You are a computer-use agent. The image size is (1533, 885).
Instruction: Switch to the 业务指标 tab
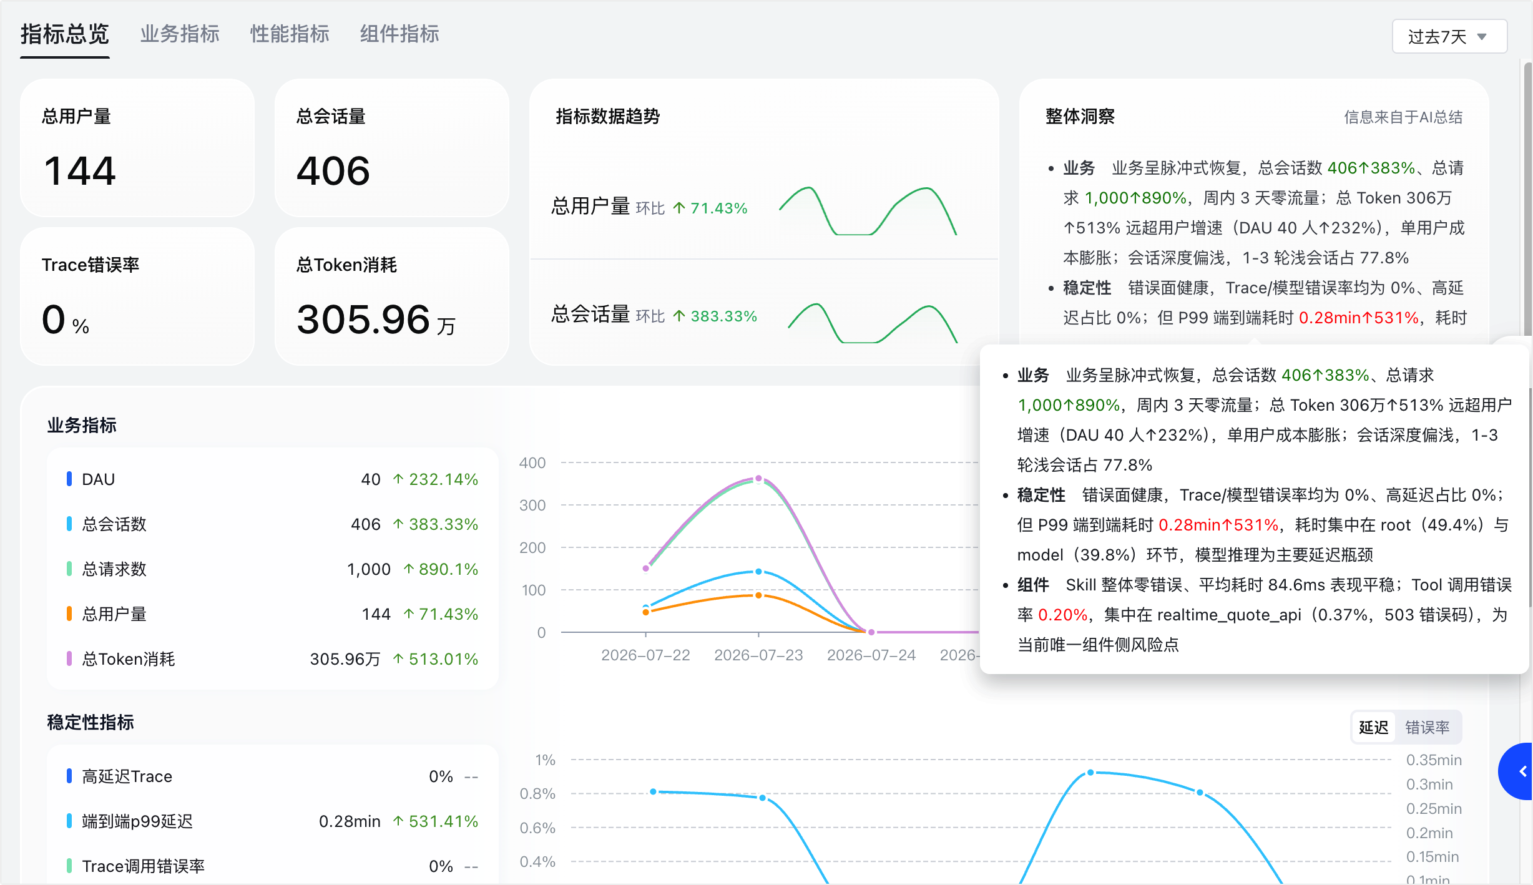[x=180, y=34]
